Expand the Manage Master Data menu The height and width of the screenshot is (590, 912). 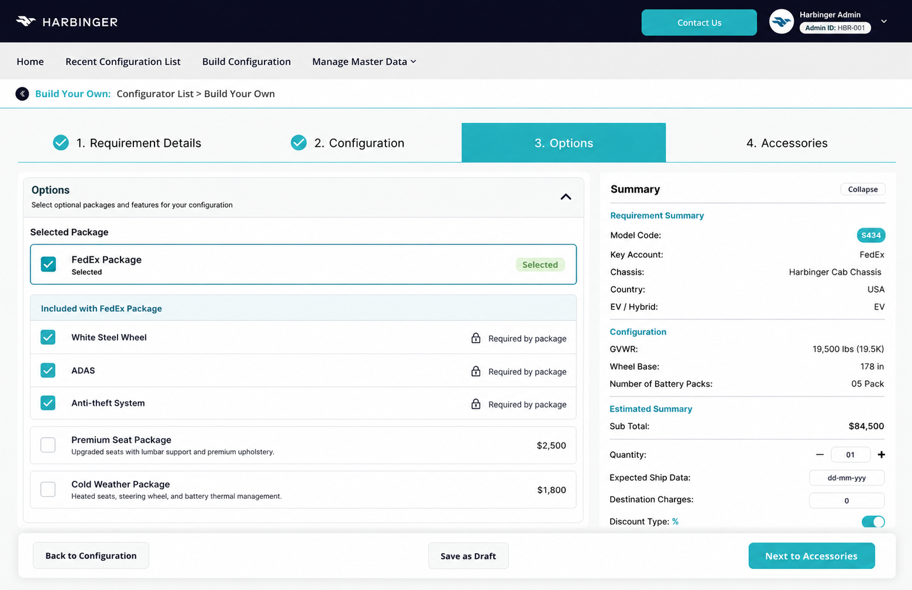coord(364,61)
